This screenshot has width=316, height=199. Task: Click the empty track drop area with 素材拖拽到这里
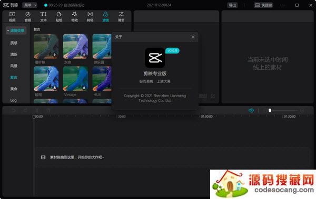[x=173, y=157]
